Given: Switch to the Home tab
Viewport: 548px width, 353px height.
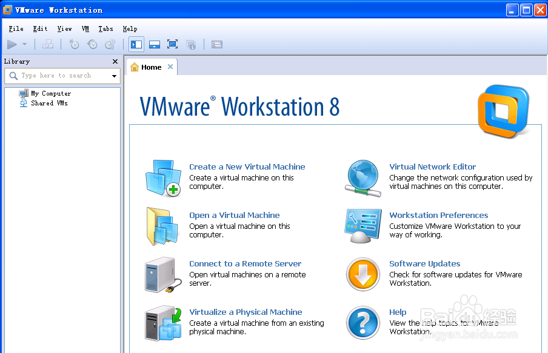Looking at the screenshot, I should pos(152,67).
